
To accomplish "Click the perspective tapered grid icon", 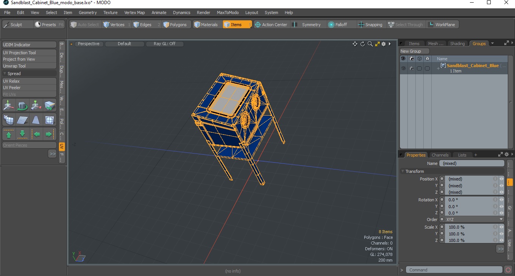I will pyautogui.click(x=36, y=120).
